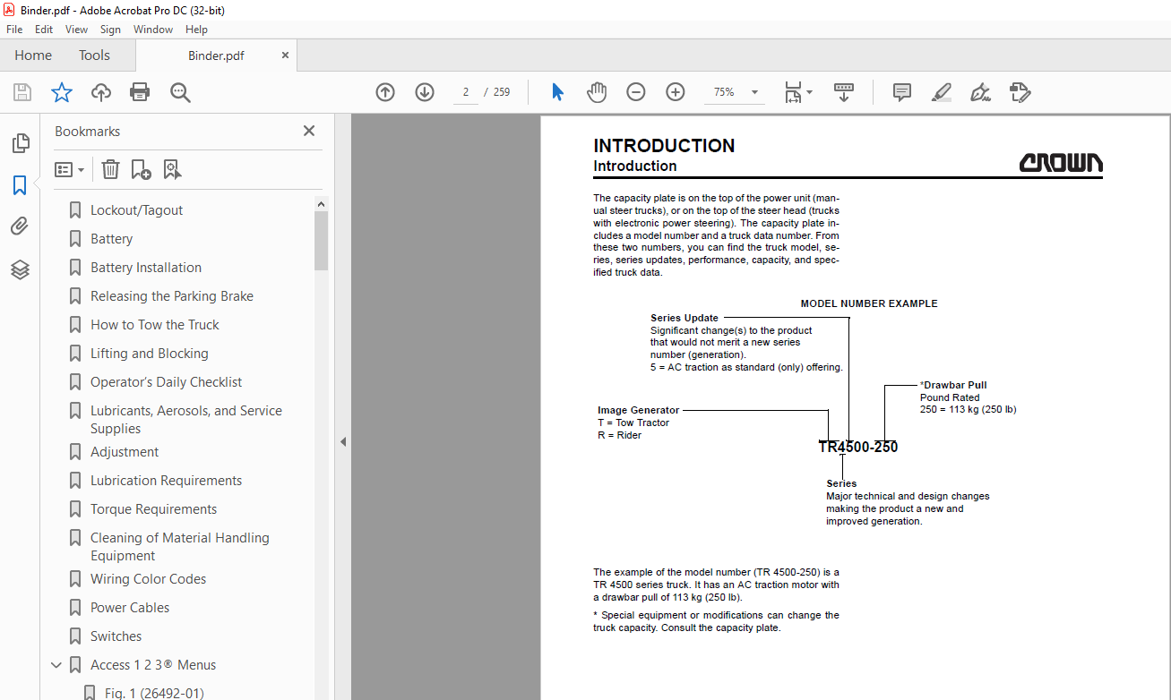Close the Binder.pdf tab
The width and height of the screenshot is (1171, 700).
(285, 55)
